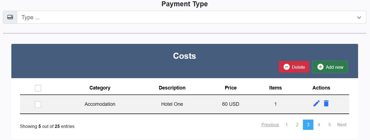370x140 pixels.
Task: Go to page 1 of entries
Action: click(286, 125)
